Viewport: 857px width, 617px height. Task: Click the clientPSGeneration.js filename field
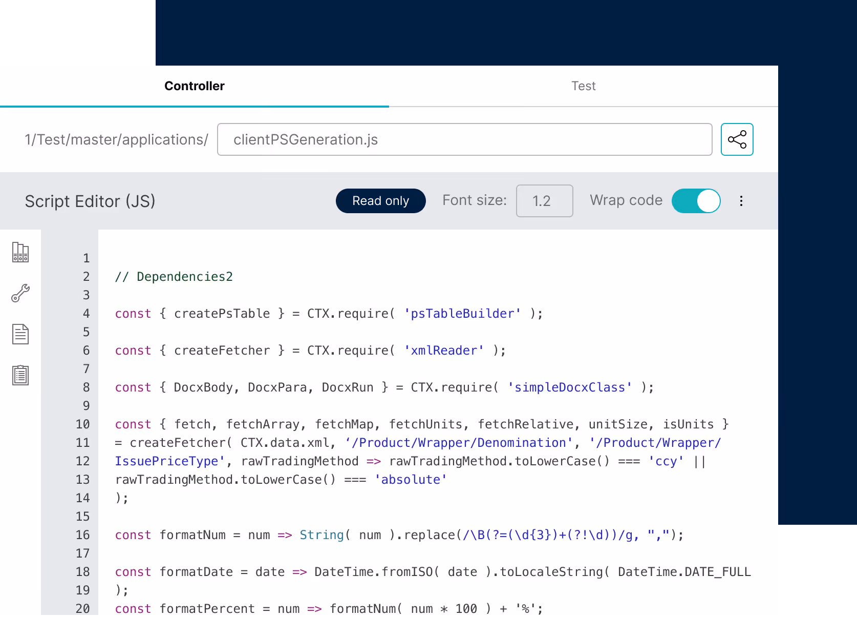464,139
